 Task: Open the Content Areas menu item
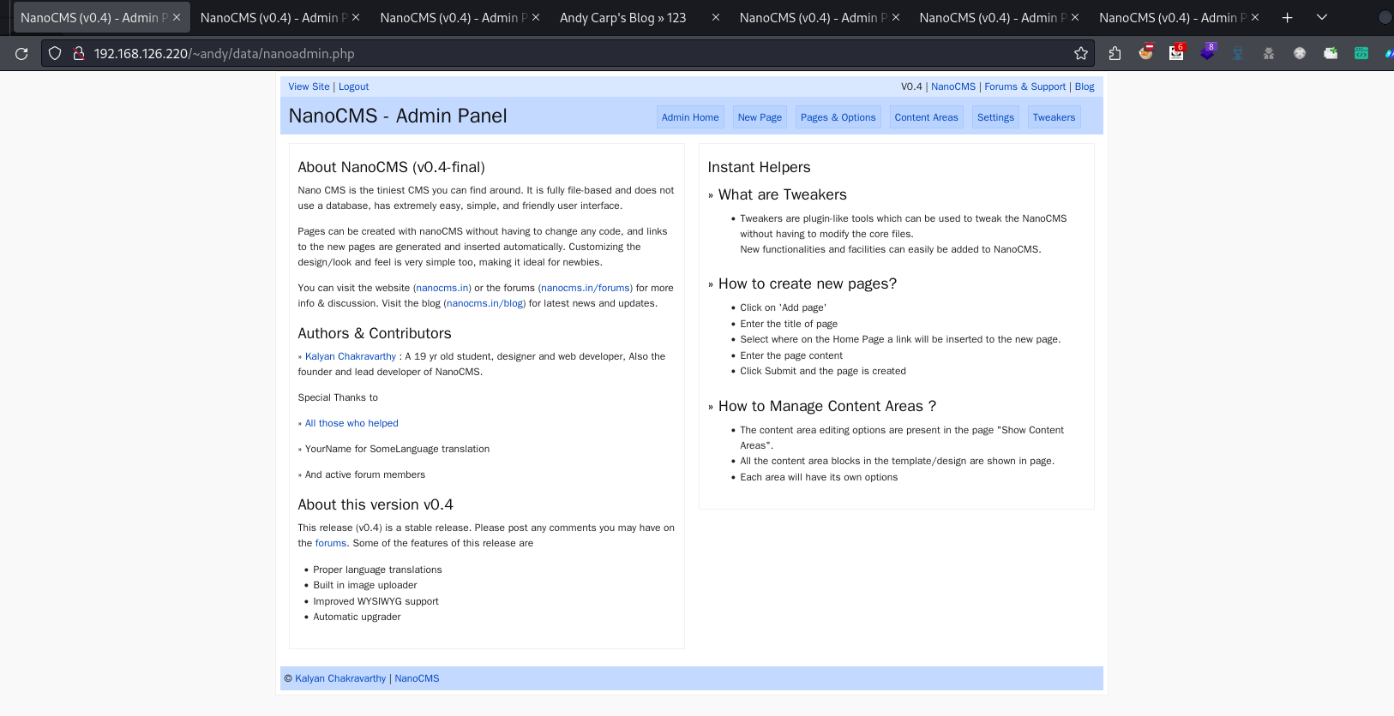point(926,117)
